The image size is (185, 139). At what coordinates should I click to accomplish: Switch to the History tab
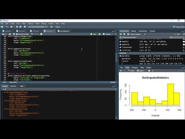click(133, 31)
